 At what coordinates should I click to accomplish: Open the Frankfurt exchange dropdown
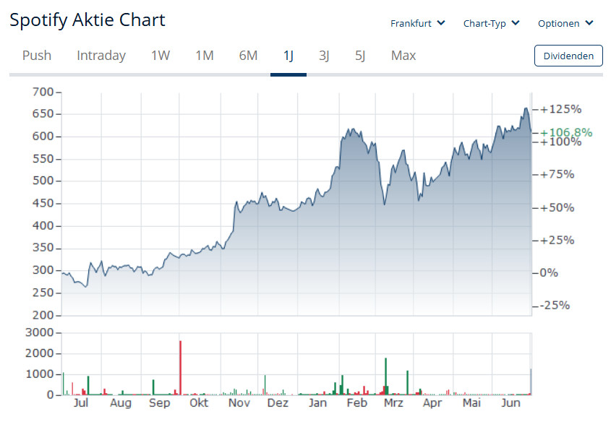(x=417, y=23)
